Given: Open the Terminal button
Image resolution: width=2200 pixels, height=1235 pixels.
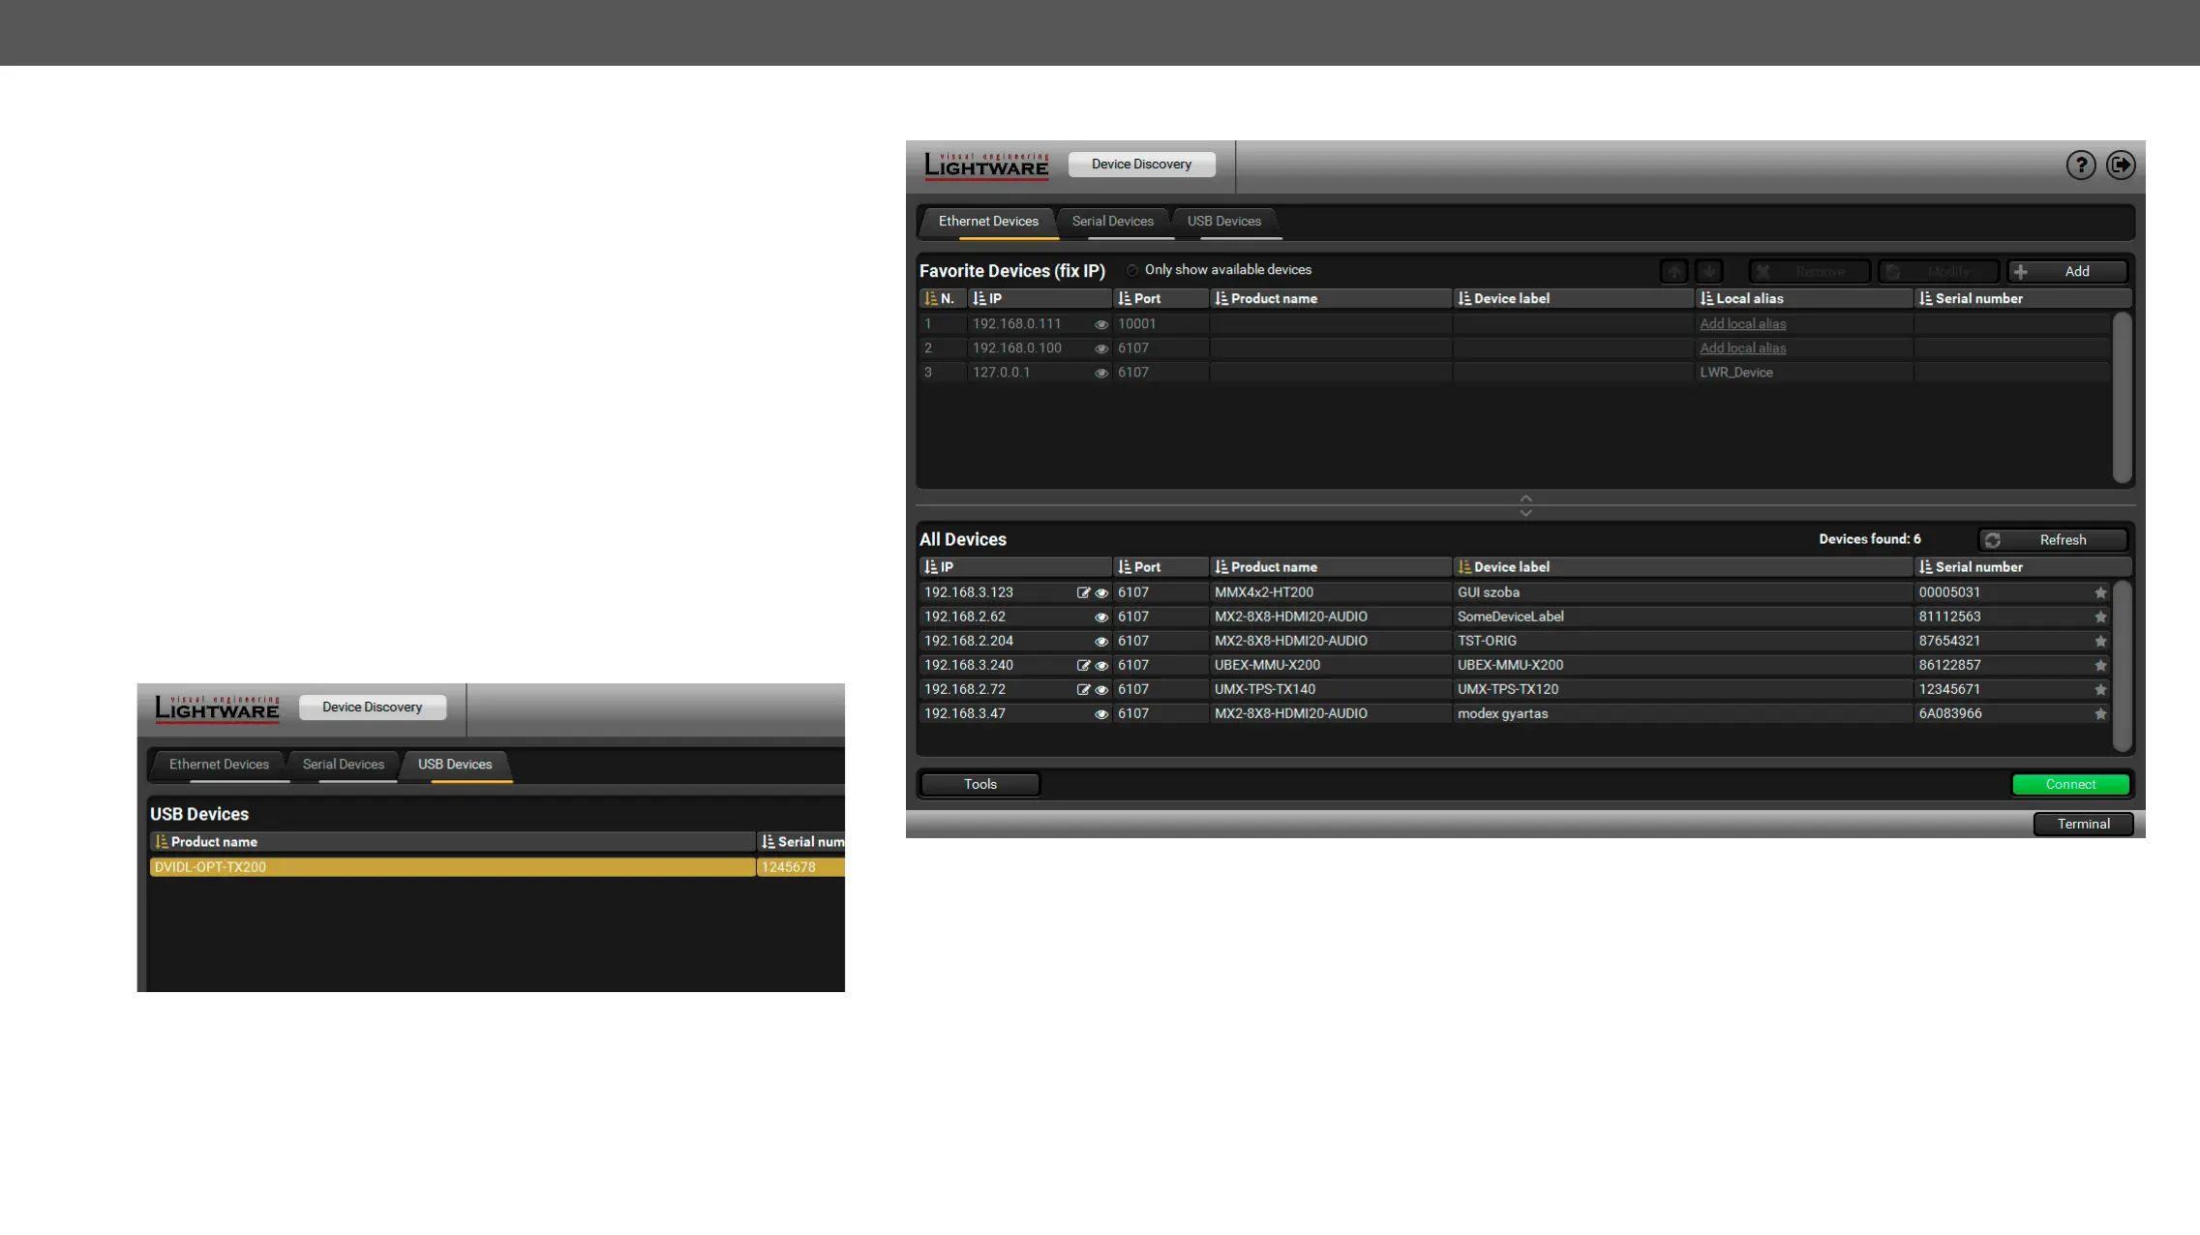Looking at the screenshot, I should [2083, 825].
